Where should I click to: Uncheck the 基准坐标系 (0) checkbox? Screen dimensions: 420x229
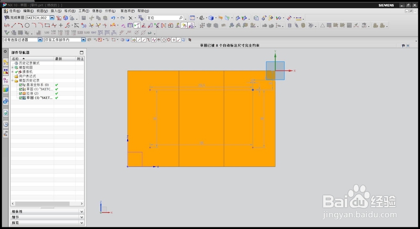tap(20, 85)
